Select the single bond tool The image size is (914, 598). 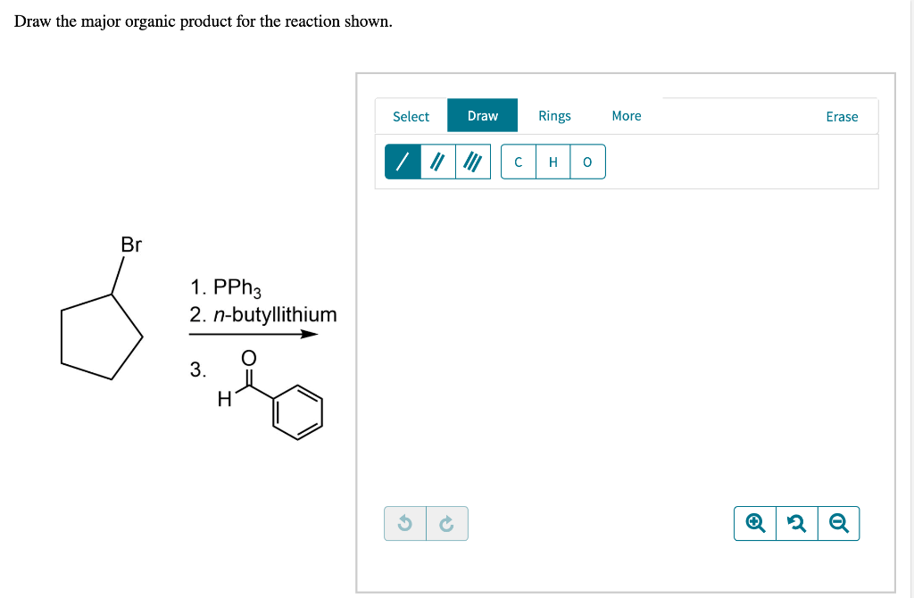(403, 162)
